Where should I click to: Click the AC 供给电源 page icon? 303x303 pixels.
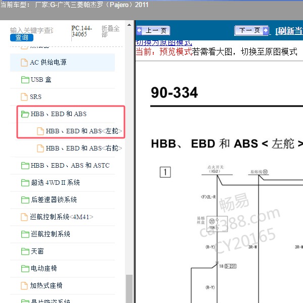pos(24,63)
